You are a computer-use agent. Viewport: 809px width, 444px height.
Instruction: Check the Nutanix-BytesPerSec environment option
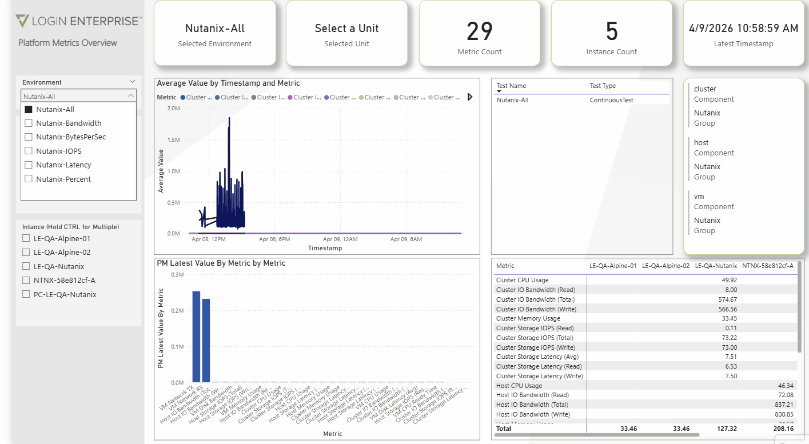[29, 137]
